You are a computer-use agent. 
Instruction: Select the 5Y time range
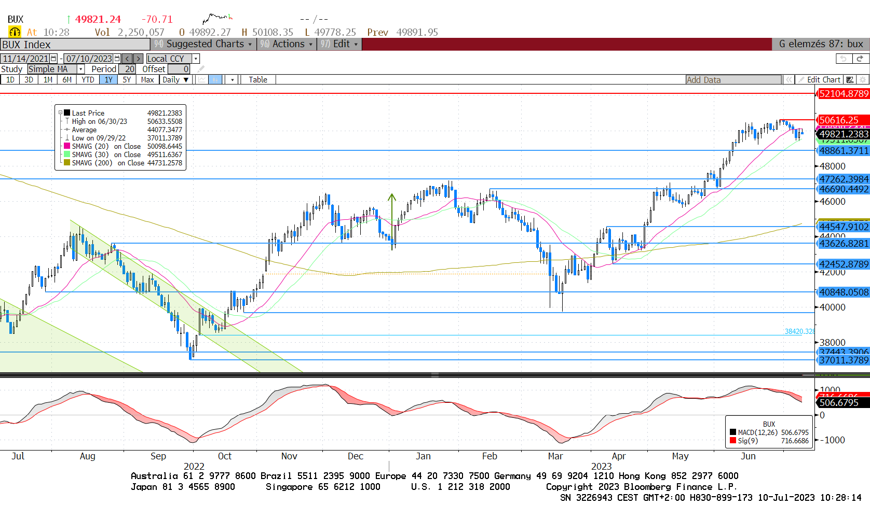[x=127, y=79]
